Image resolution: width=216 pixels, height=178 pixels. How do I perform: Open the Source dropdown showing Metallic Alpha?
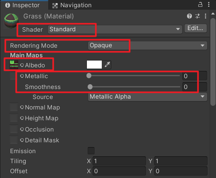(147, 97)
